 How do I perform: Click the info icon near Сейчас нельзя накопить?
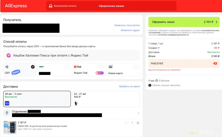[150, 85]
